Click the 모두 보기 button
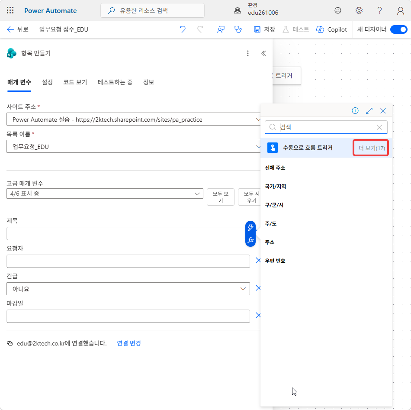 (x=221, y=197)
